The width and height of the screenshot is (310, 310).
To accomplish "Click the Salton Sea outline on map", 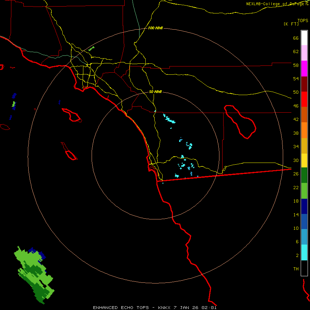I will click(240, 122).
